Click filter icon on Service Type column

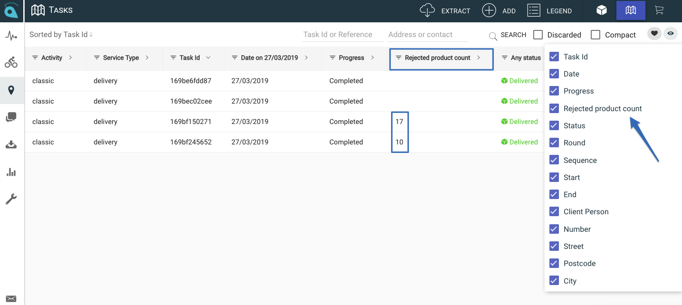click(97, 57)
